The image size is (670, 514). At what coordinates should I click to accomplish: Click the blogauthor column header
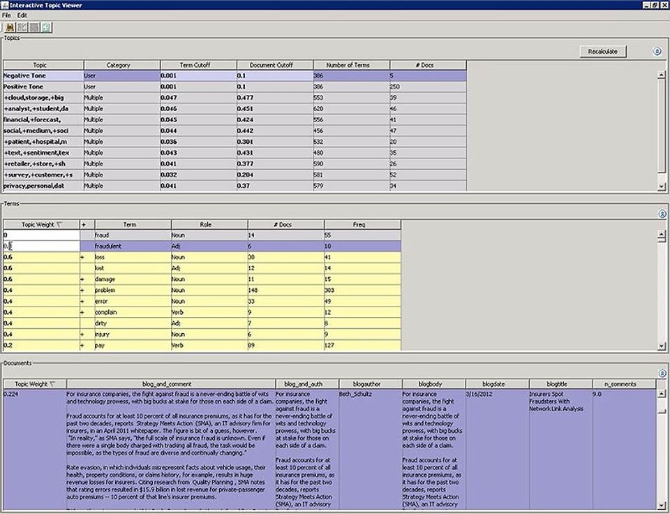[371, 384]
